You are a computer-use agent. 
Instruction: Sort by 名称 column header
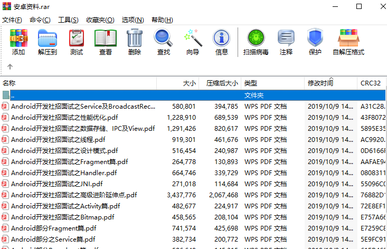point(79,83)
